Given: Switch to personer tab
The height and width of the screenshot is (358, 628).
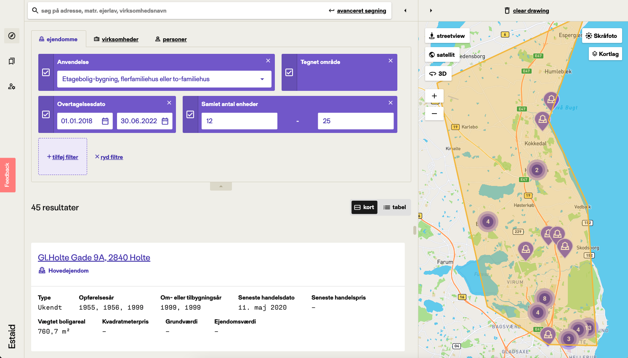Looking at the screenshot, I should (171, 39).
